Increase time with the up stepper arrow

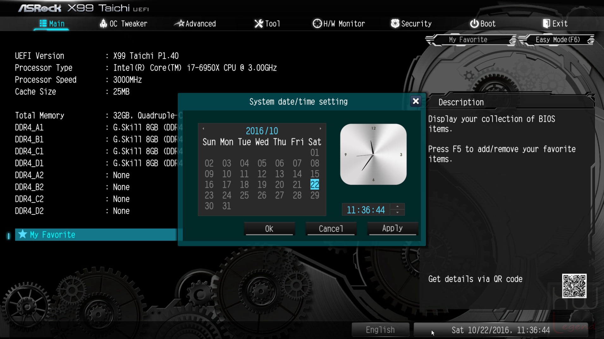tap(398, 207)
